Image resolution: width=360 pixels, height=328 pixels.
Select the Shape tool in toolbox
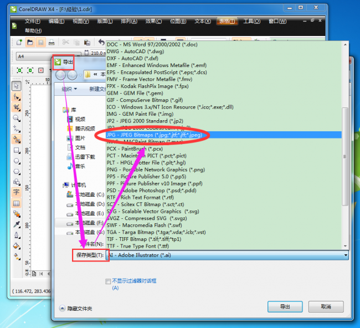coord(17,97)
